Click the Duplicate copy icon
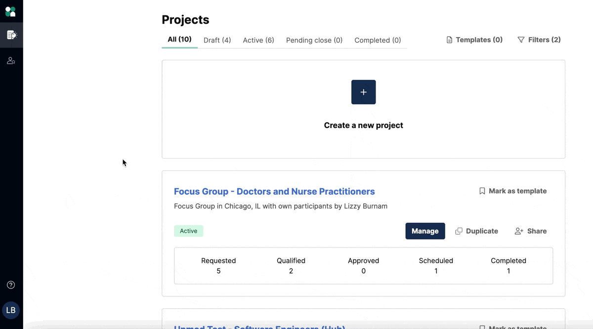The image size is (593, 329). point(459,231)
